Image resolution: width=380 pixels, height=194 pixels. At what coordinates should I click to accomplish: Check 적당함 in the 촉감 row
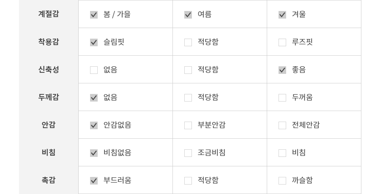tap(188, 181)
